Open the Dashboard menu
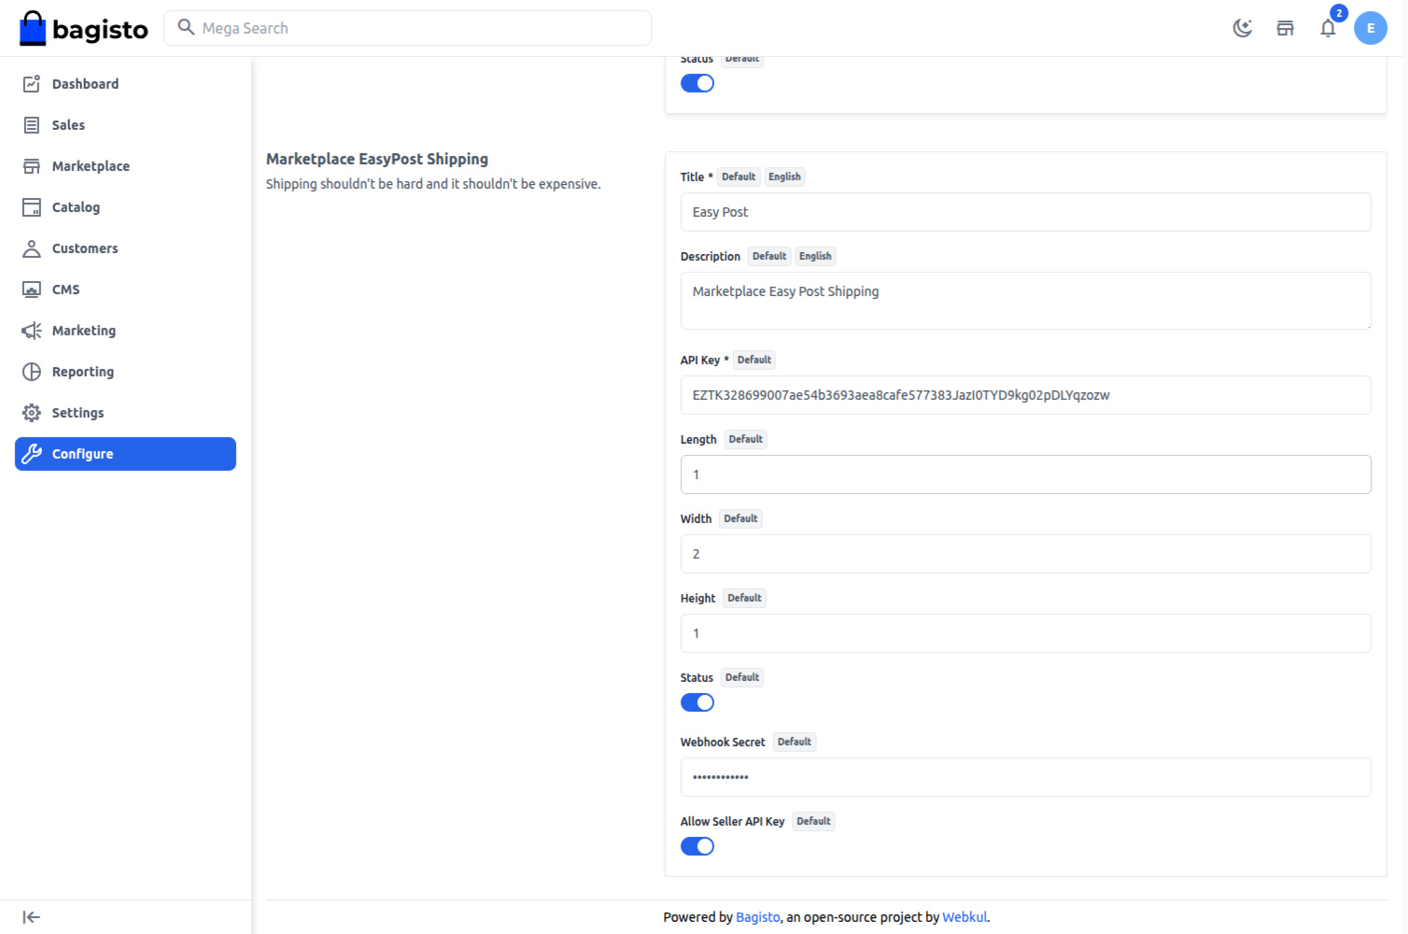 coord(125,84)
